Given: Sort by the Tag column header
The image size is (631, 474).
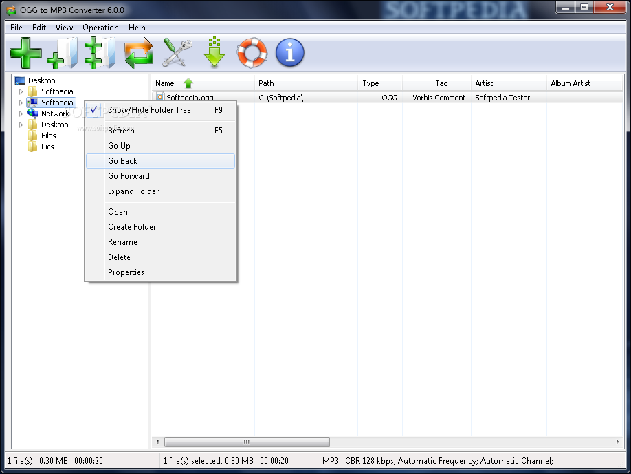Looking at the screenshot, I should (x=436, y=83).
